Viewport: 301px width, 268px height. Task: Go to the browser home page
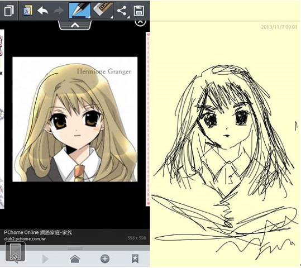(75, 259)
